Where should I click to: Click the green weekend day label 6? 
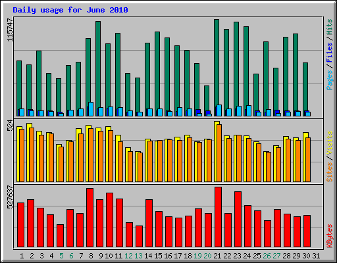pos(71,256)
